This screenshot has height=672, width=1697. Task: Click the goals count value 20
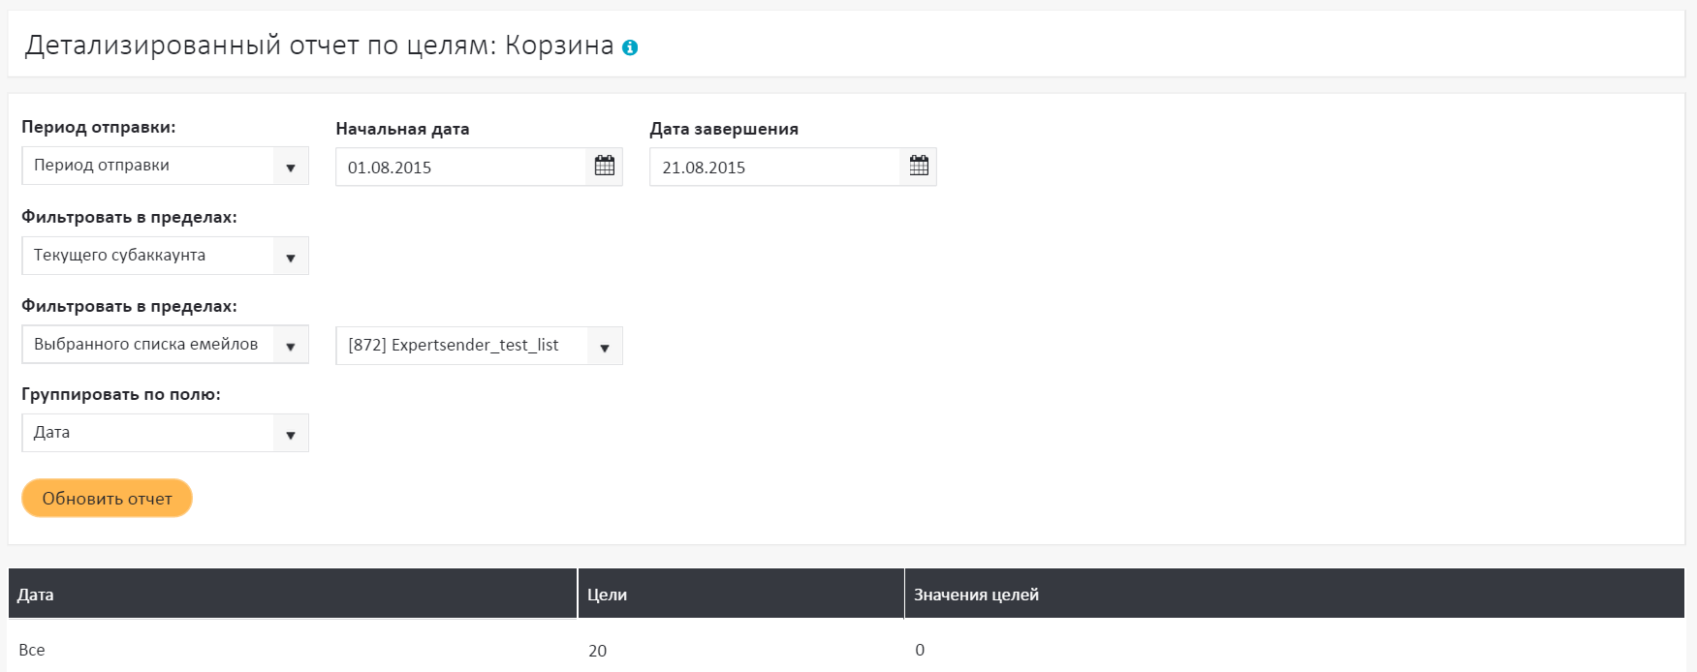pos(597,651)
